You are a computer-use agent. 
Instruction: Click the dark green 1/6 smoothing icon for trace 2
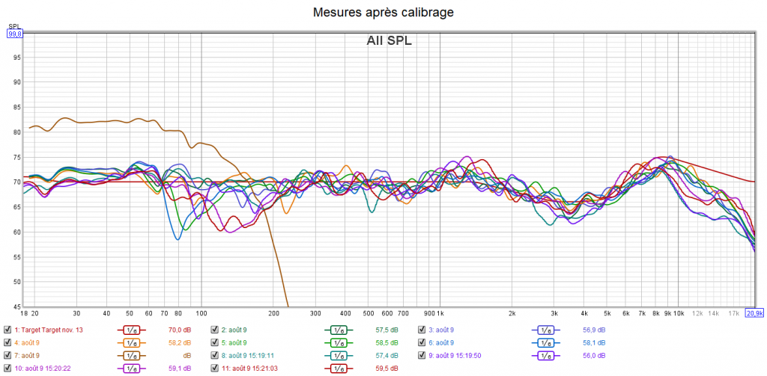click(339, 330)
